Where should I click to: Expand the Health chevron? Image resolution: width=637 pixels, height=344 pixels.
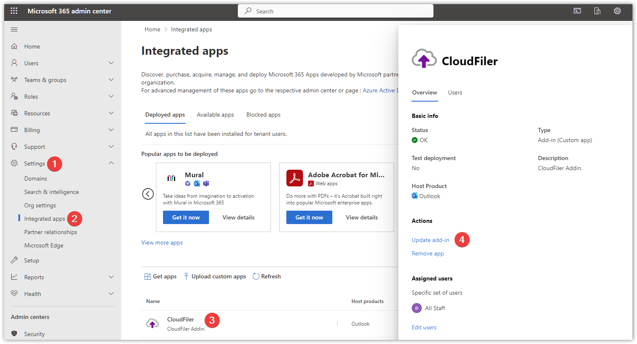[x=111, y=293]
